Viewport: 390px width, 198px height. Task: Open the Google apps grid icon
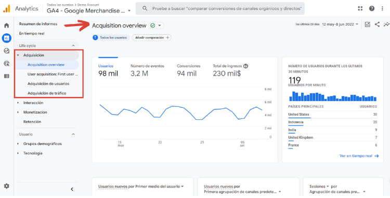coord(360,8)
